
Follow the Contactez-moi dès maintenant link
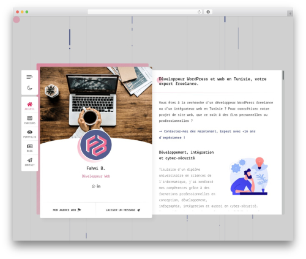207,134
